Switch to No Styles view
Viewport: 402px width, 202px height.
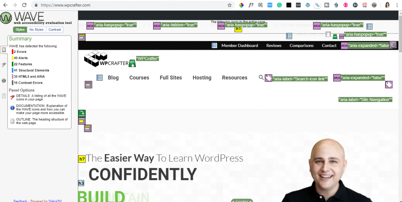click(x=37, y=30)
